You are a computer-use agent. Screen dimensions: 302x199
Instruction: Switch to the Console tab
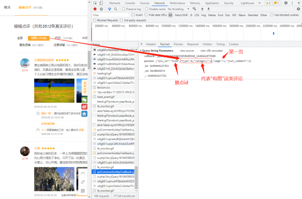point(130,3)
